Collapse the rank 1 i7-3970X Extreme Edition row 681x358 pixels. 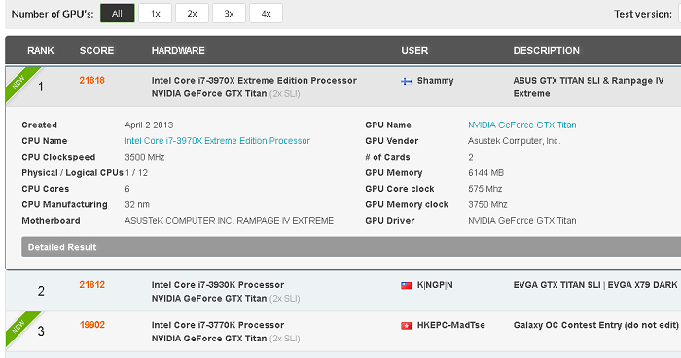(343, 87)
